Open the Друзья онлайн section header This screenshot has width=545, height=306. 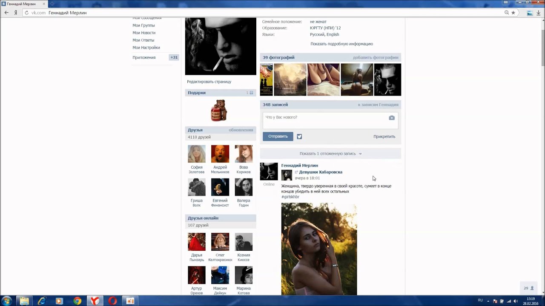coord(221,218)
